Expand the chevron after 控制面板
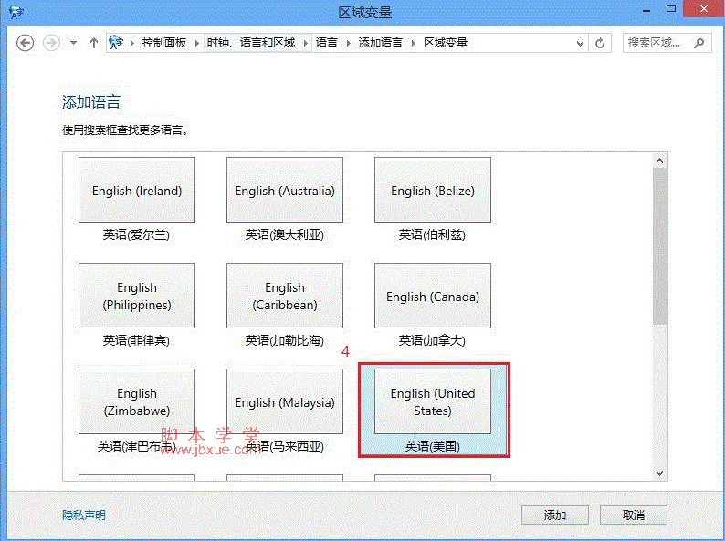 tap(197, 43)
